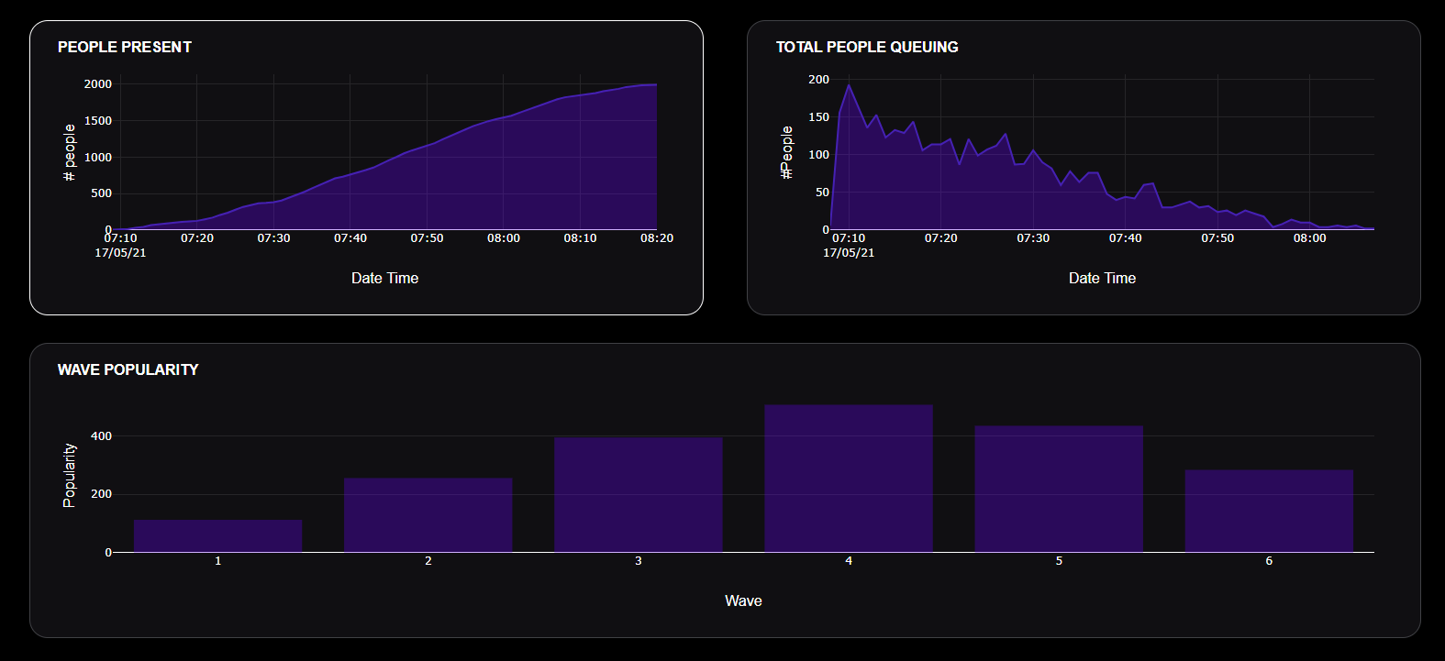This screenshot has width=1445, height=661.
Task: Click Date Time label under queuing chart
Action: 1102,278
